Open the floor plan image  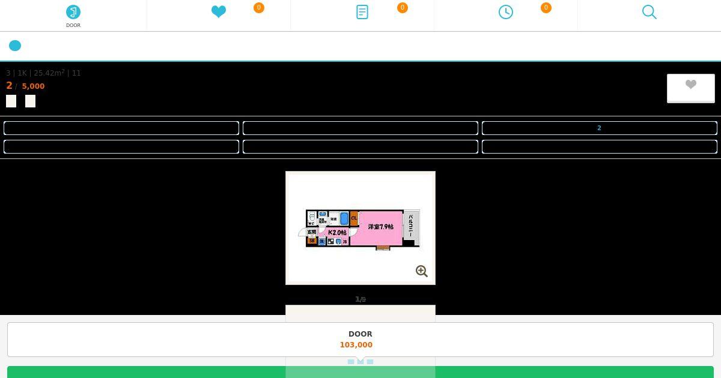[360, 228]
